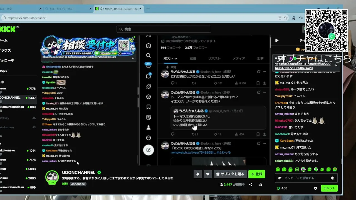Open the whowatch.tv live link
Viewport: 356px width, 200px height.
[x=193, y=152]
